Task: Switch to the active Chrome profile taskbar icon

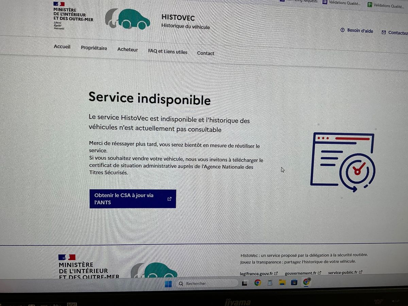Action: pyautogui.click(x=307, y=282)
